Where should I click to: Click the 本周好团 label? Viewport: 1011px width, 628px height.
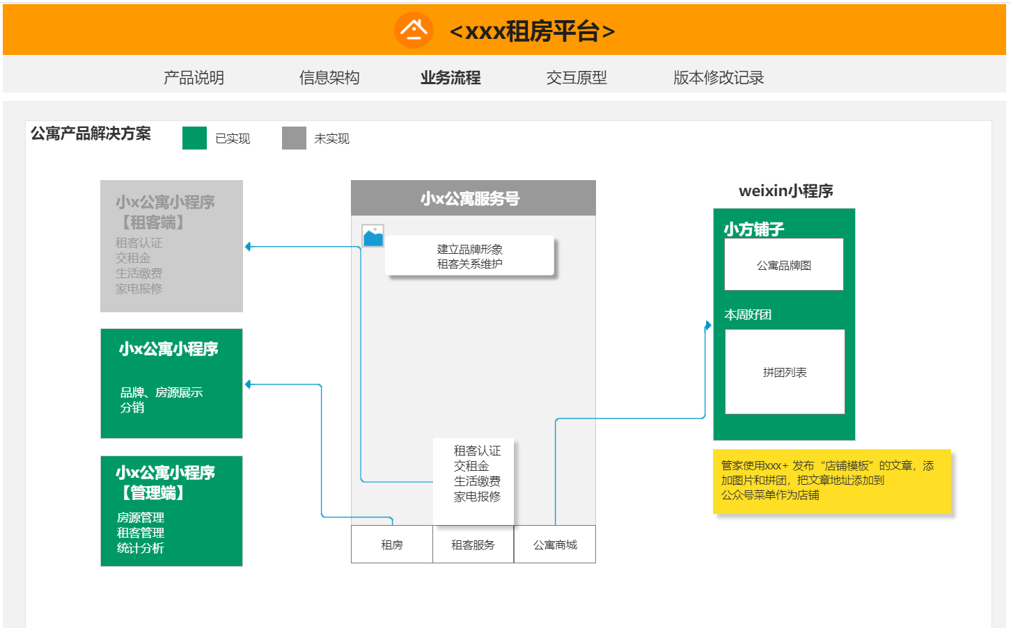(748, 314)
